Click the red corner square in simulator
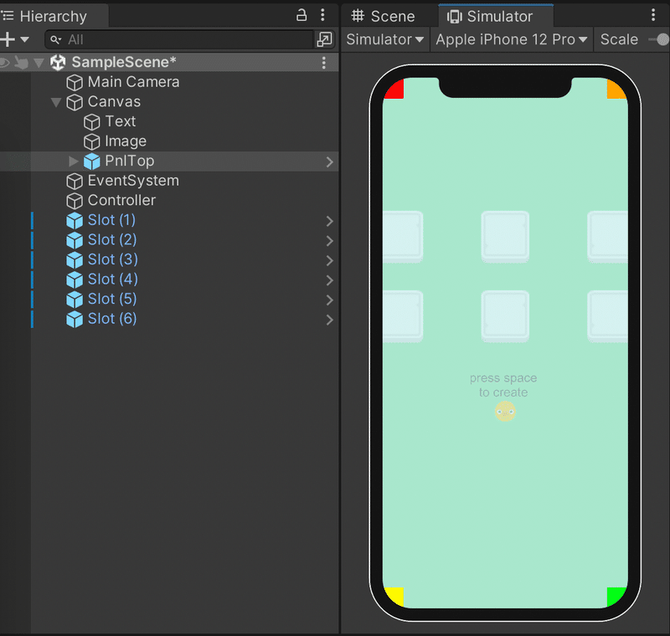670x636 pixels. 394,89
